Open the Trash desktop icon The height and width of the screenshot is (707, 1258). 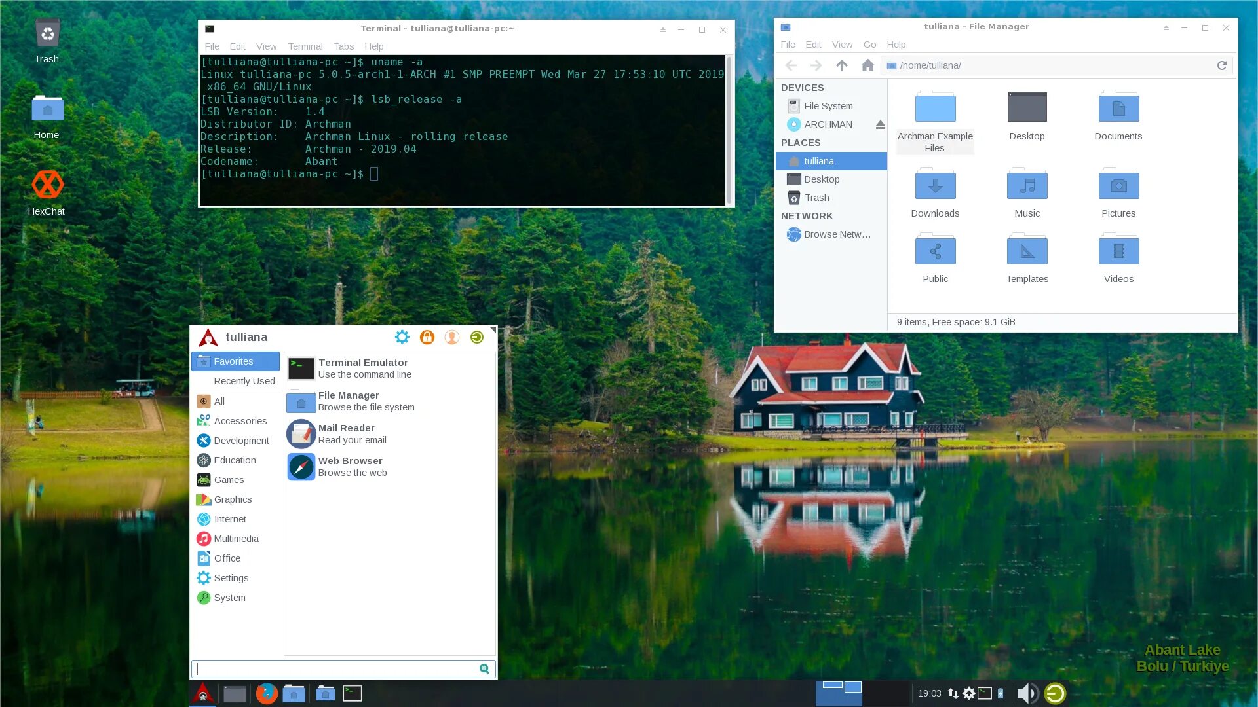point(47,41)
